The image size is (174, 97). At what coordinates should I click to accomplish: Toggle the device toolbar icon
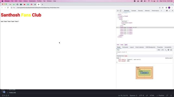tap(120, 11)
